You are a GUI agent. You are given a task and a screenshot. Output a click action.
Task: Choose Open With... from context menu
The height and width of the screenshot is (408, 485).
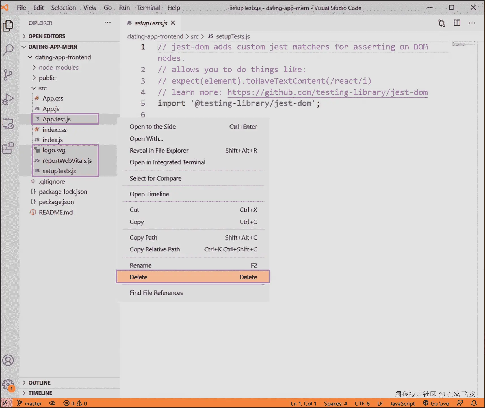coord(193,139)
